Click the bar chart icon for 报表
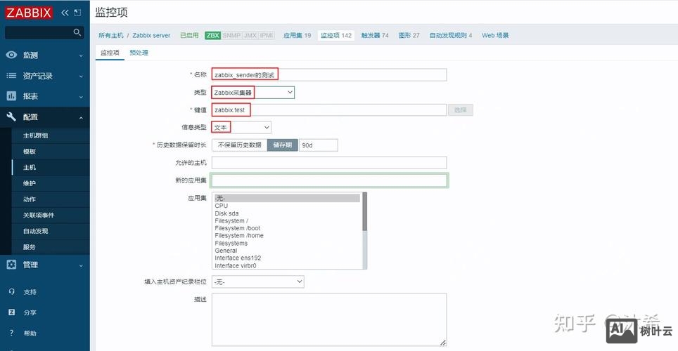Screen dimensions: 678x351 click(11, 96)
